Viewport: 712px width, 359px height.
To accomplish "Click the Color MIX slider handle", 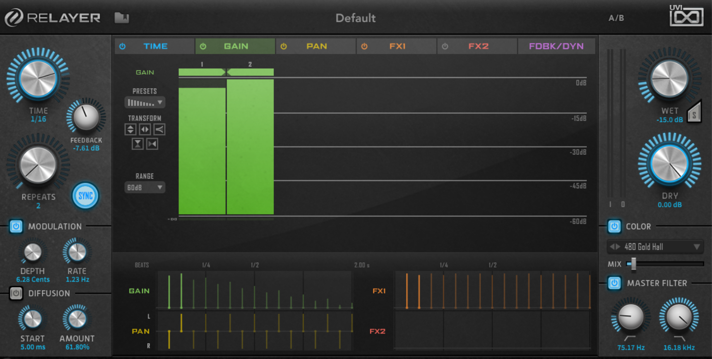I will pos(634,264).
